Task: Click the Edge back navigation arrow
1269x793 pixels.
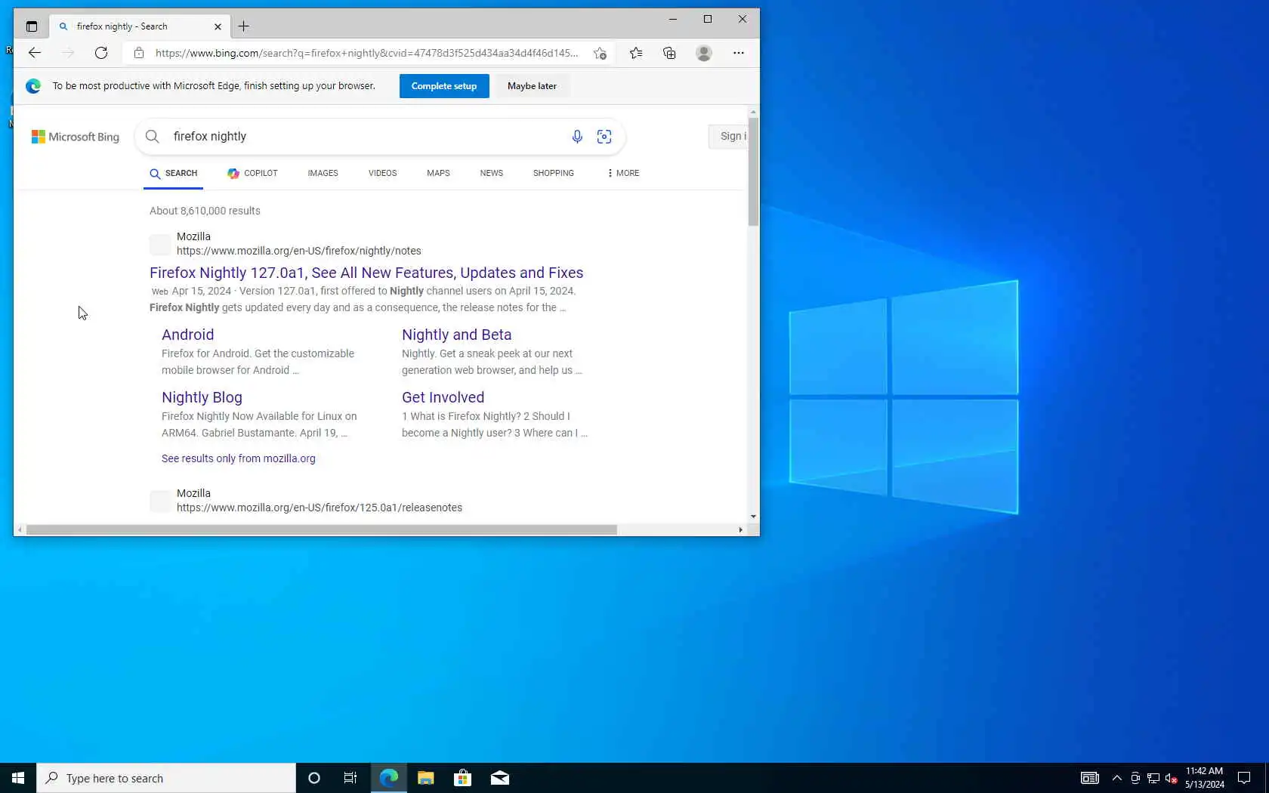Action: [x=35, y=53]
